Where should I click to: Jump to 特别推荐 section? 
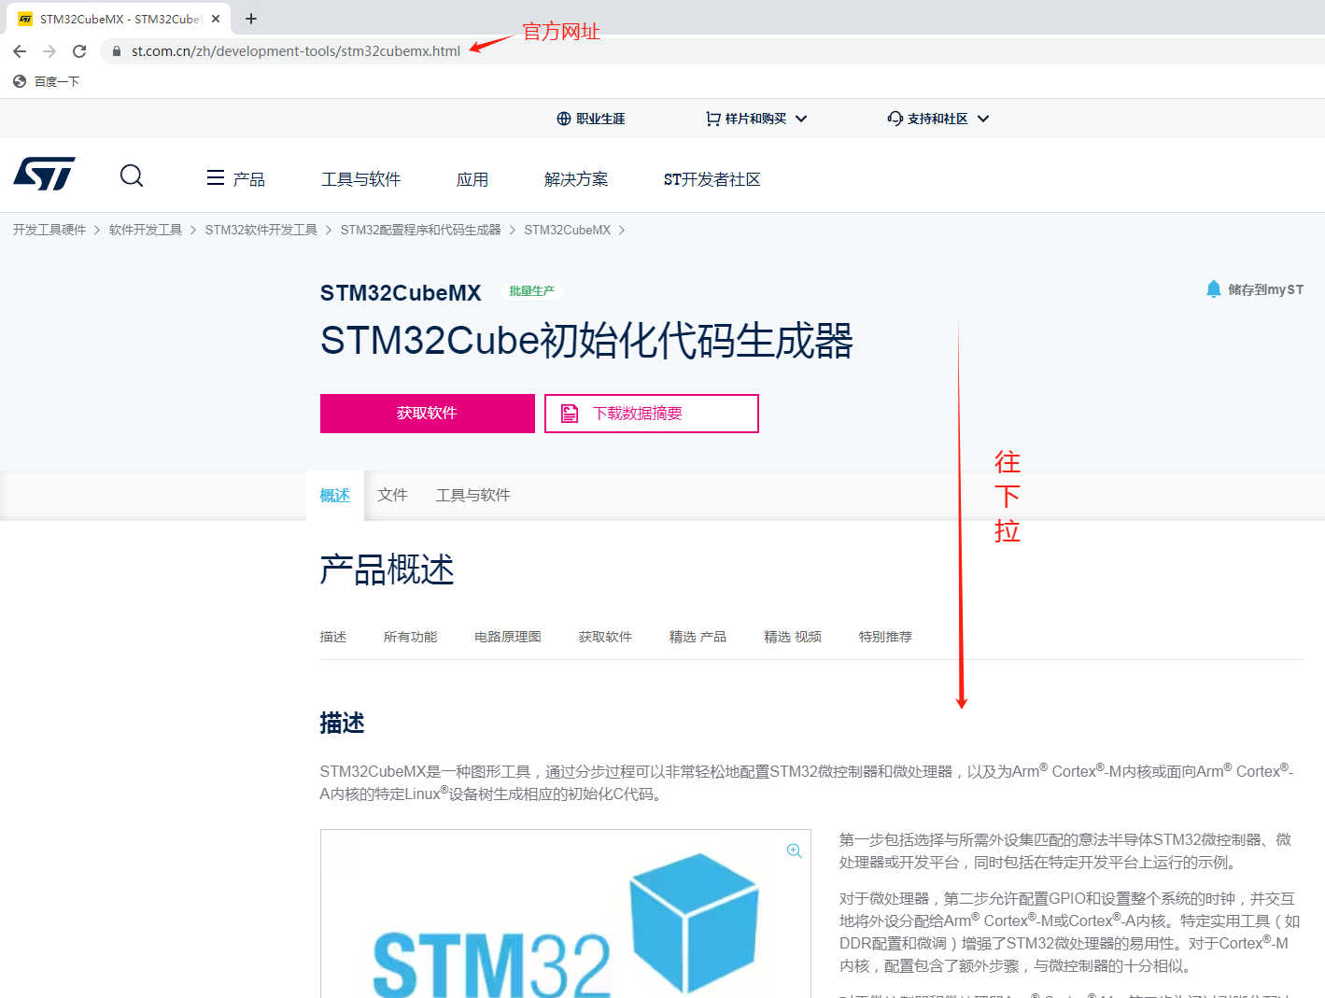pyautogui.click(x=886, y=637)
